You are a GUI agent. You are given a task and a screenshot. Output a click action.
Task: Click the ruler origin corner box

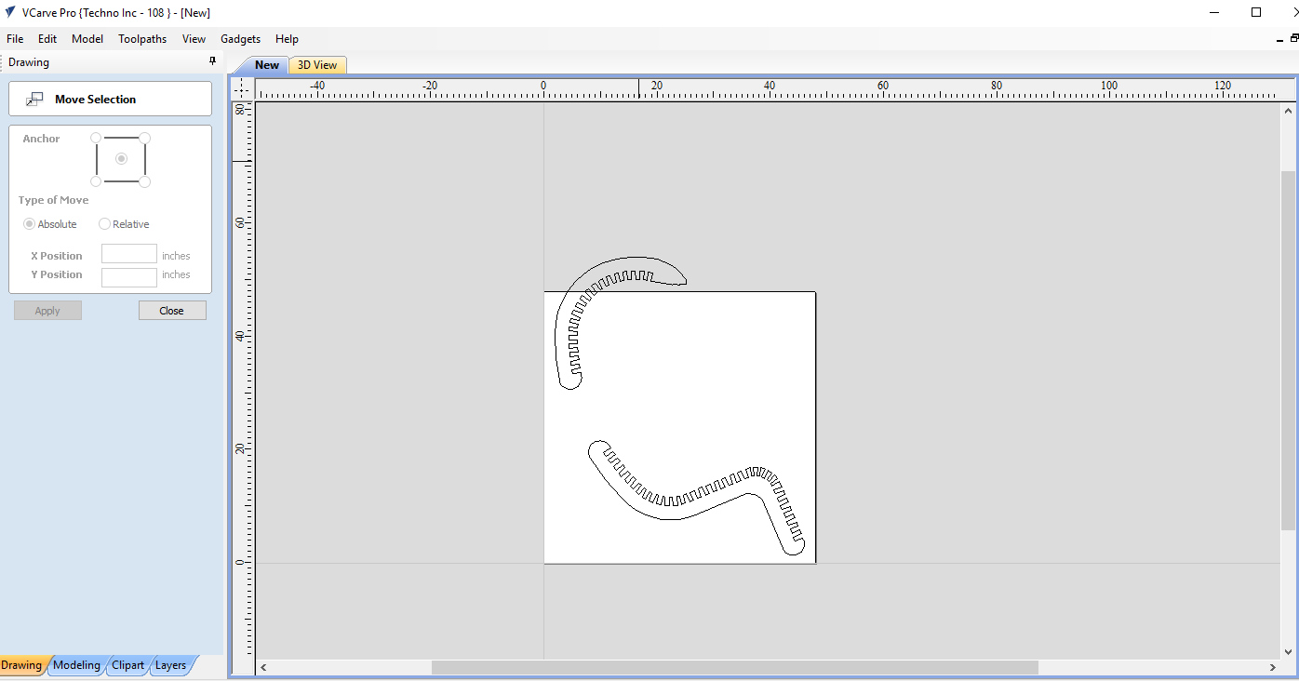click(242, 88)
